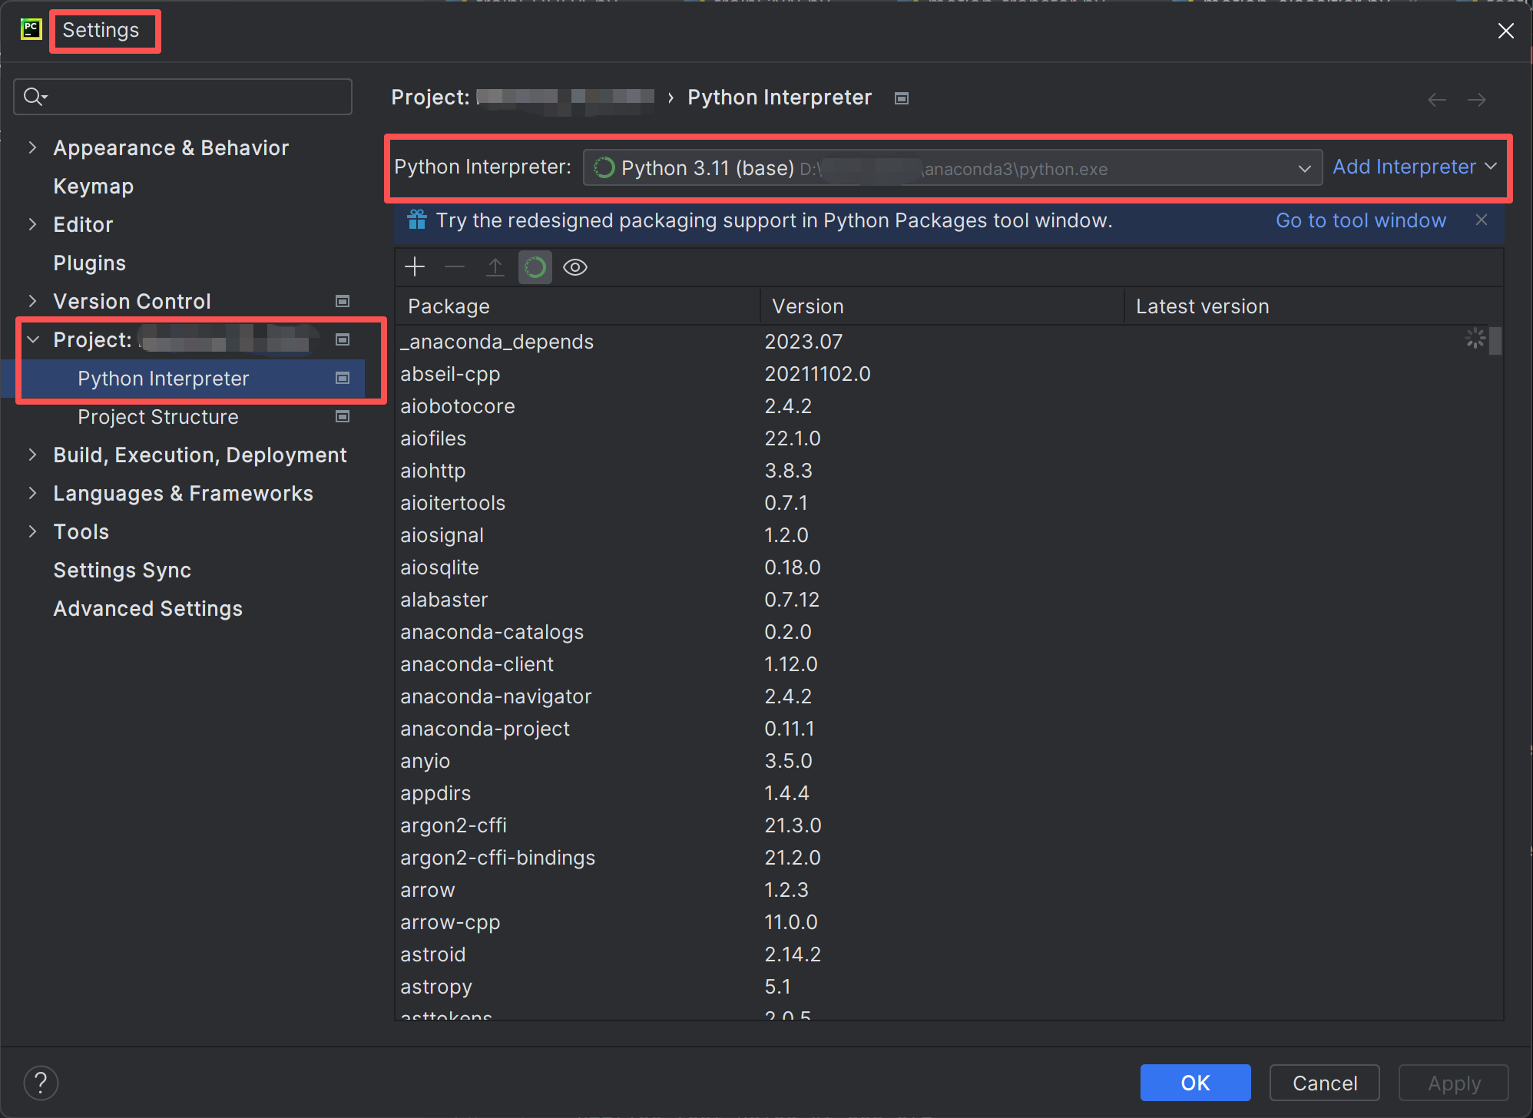Select the appdirs package row
This screenshot has width=1533, height=1118.
[x=942, y=793]
